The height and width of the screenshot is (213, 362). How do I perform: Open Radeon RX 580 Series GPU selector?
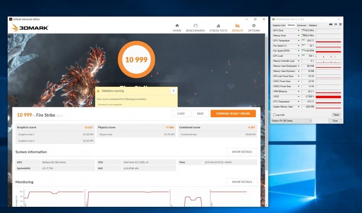point(292,121)
